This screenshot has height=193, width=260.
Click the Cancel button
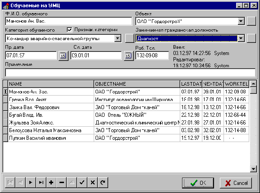236,183
